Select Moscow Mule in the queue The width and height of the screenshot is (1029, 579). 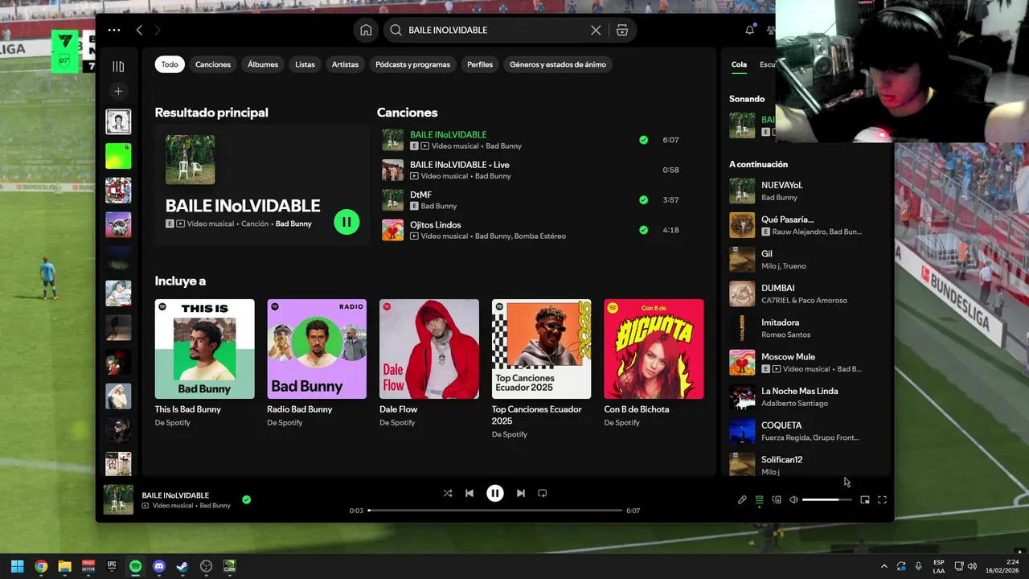coord(806,363)
